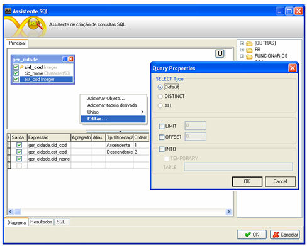Choose Editar... in the context menu

pos(113,119)
